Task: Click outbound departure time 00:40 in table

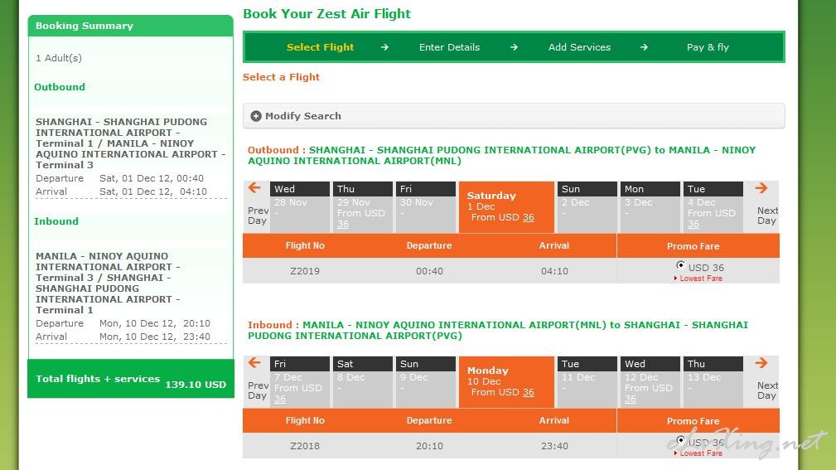Action: tap(429, 271)
